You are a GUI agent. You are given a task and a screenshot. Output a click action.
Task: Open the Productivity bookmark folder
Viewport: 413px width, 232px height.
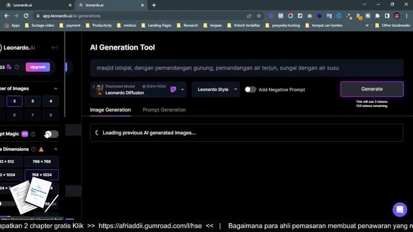click(99, 25)
